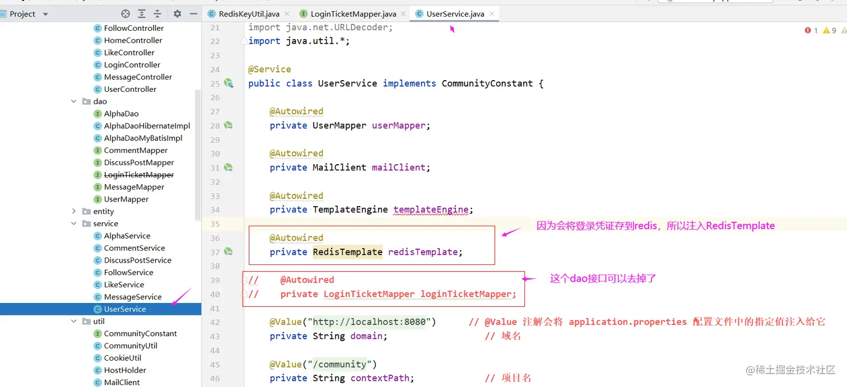The image size is (847, 387).
Task: Click line number 35 in gutter
Action: (215, 224)
